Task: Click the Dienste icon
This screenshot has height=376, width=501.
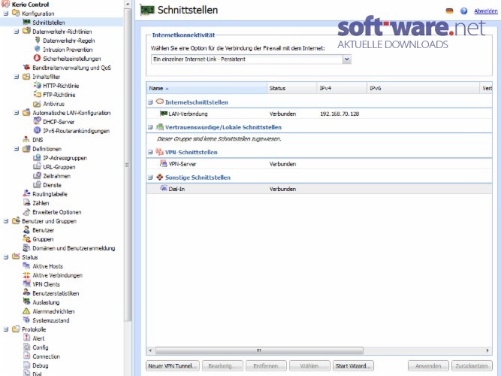Action: (38, 185)
